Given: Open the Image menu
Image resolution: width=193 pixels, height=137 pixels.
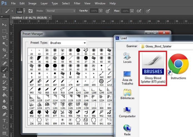Looking at the screenshot, I should pos(32,3).
